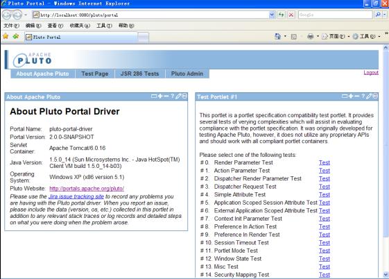
Task: Click the Print icon in the command bar
Action: [311, 37]
